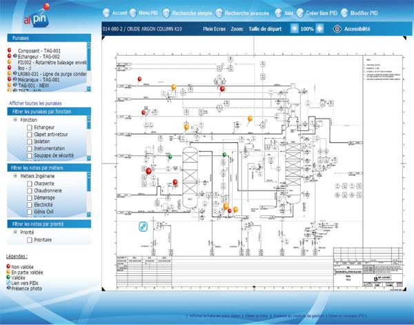
Task: Open the blue PID link icon on diagram
Action: pos(144,226)
